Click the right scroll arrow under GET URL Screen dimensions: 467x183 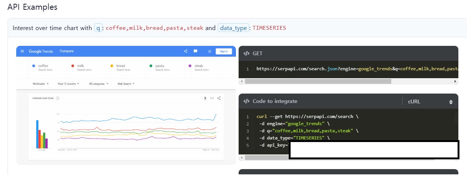(x=455, y=81)
